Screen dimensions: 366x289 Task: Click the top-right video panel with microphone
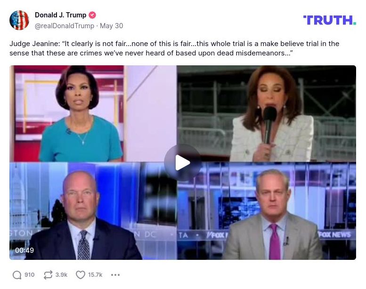click(266, 114)
